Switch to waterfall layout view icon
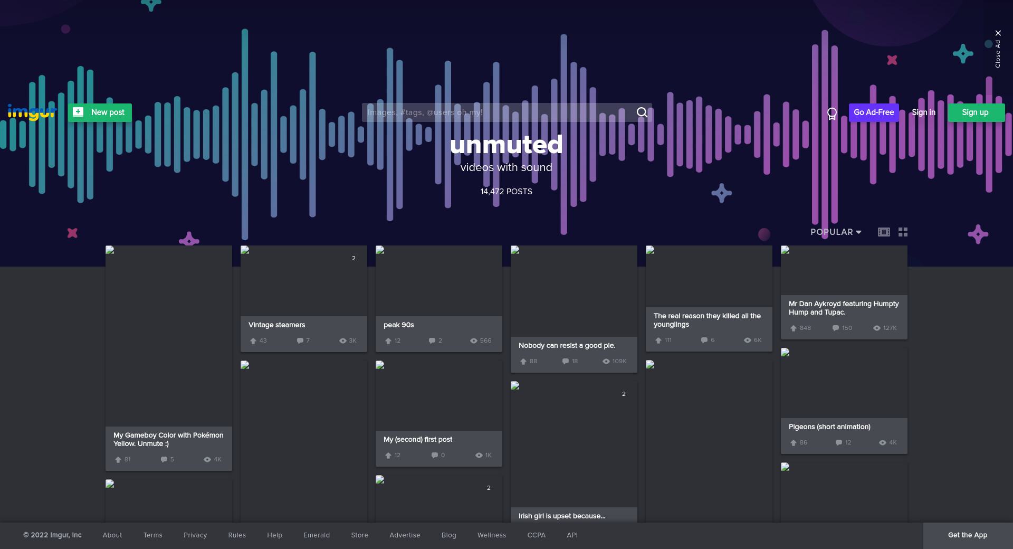 coord(884,232)
